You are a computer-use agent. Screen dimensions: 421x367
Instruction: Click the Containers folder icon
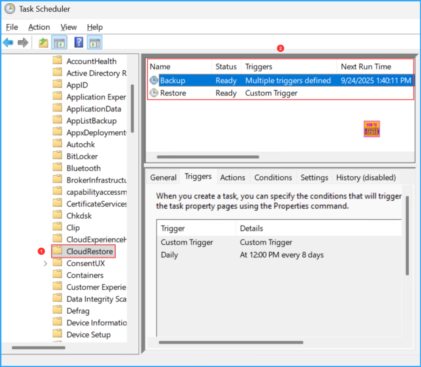point(58,274)
